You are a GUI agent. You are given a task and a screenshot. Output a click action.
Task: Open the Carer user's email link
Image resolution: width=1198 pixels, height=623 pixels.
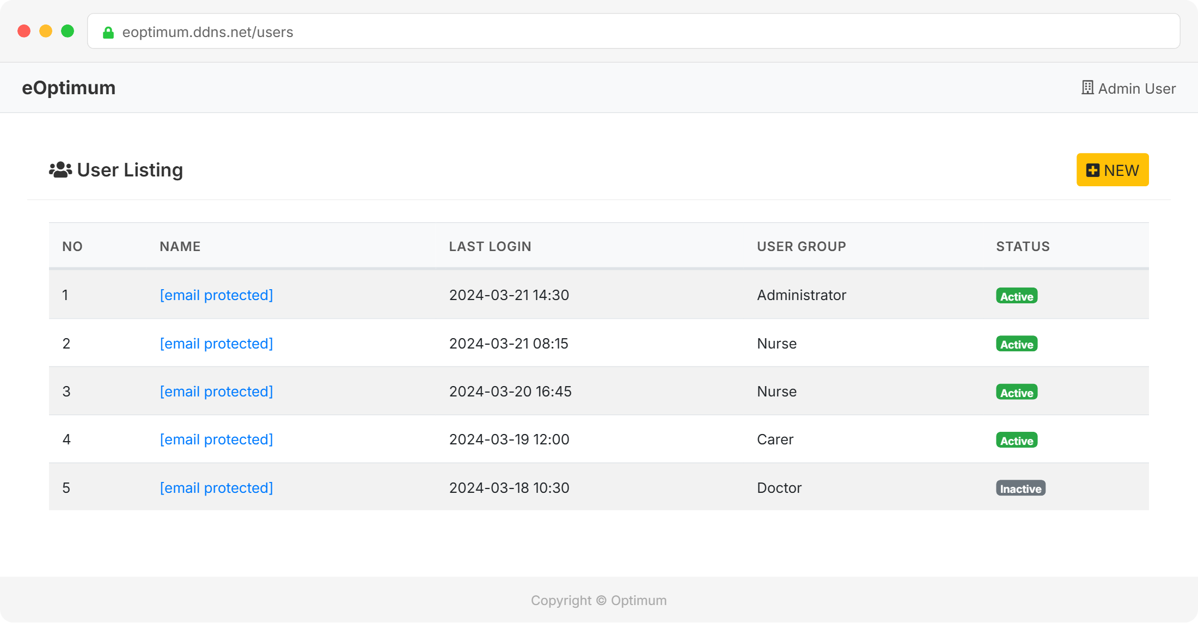[216, 439]
